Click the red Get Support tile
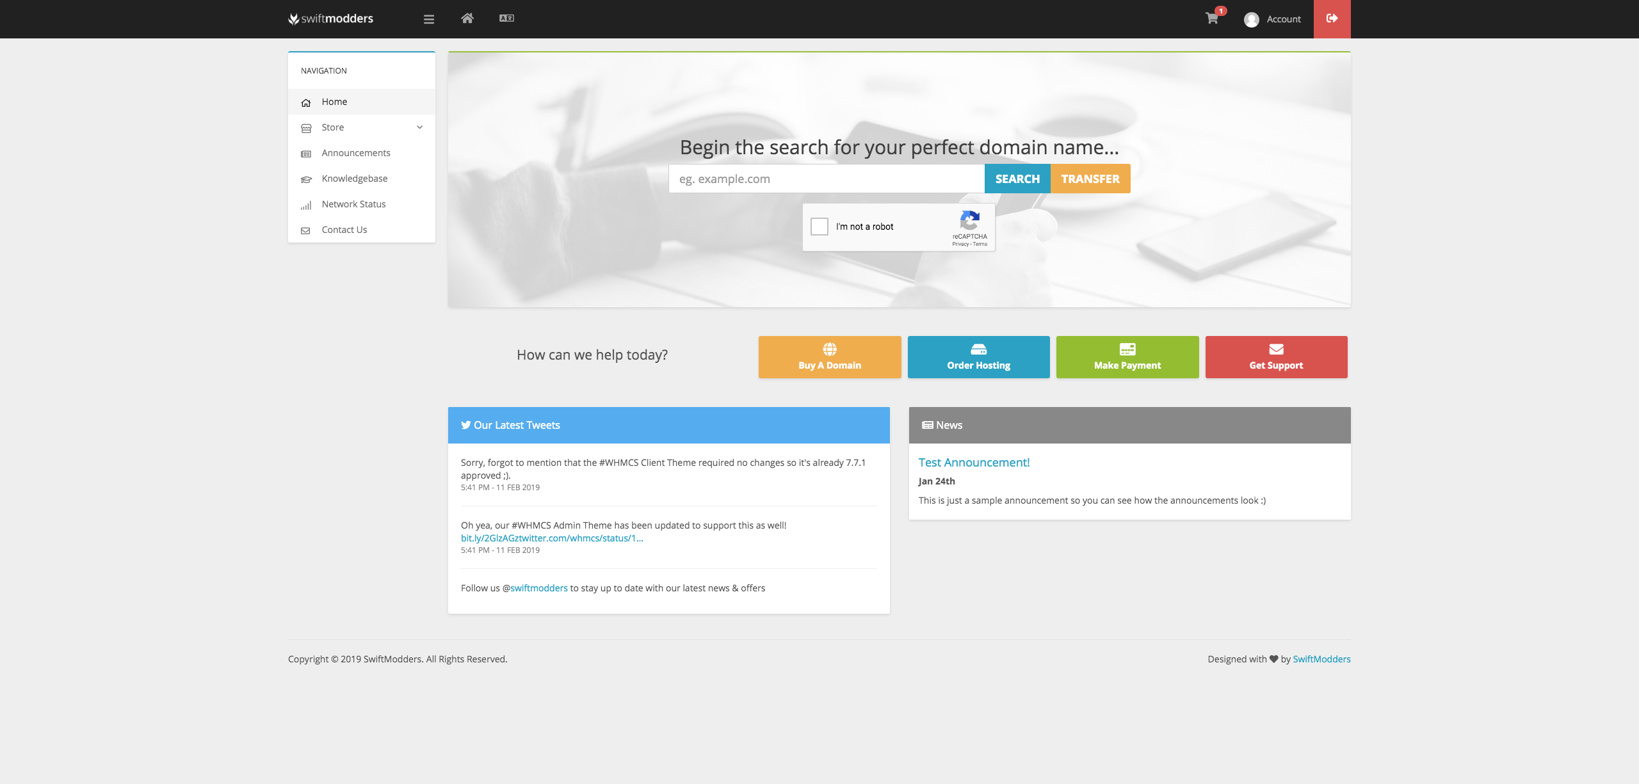The image size is (1639, 784). click(x=1276, y=357)
